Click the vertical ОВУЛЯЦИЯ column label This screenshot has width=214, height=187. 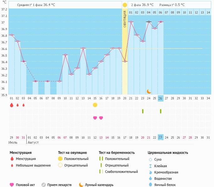point(125,19)
